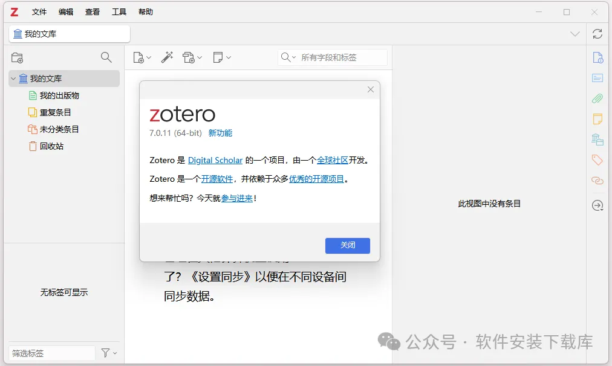Close the about dialog with X

point(370,89)
